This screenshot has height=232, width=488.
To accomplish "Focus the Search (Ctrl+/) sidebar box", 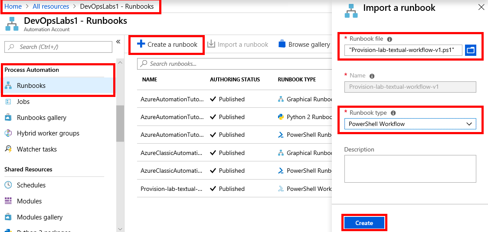I will pyautogui.click(x=58, y=47).
